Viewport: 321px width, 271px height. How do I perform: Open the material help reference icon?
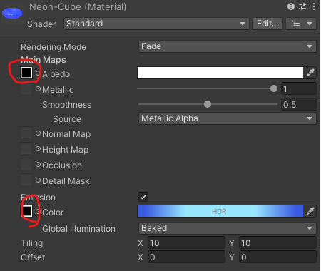pyautogui.click(x=291, y=6)
